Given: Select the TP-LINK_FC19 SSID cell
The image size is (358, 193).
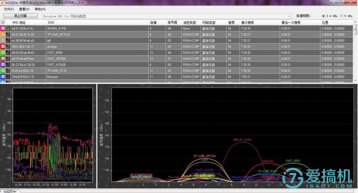Looking at the screenshot, I should click(97, 71).
